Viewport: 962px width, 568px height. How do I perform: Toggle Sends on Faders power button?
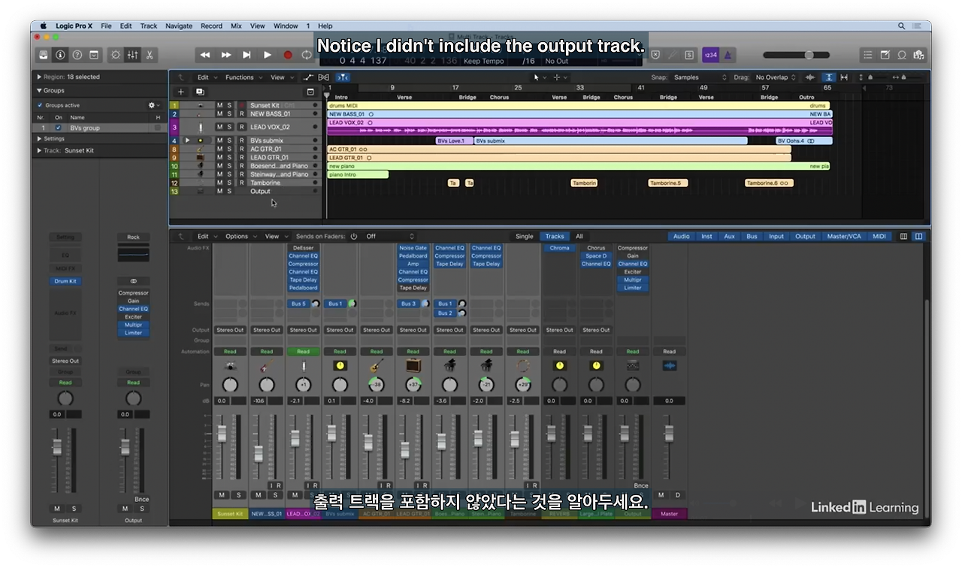pyautogui.click(x=354, y=236)
